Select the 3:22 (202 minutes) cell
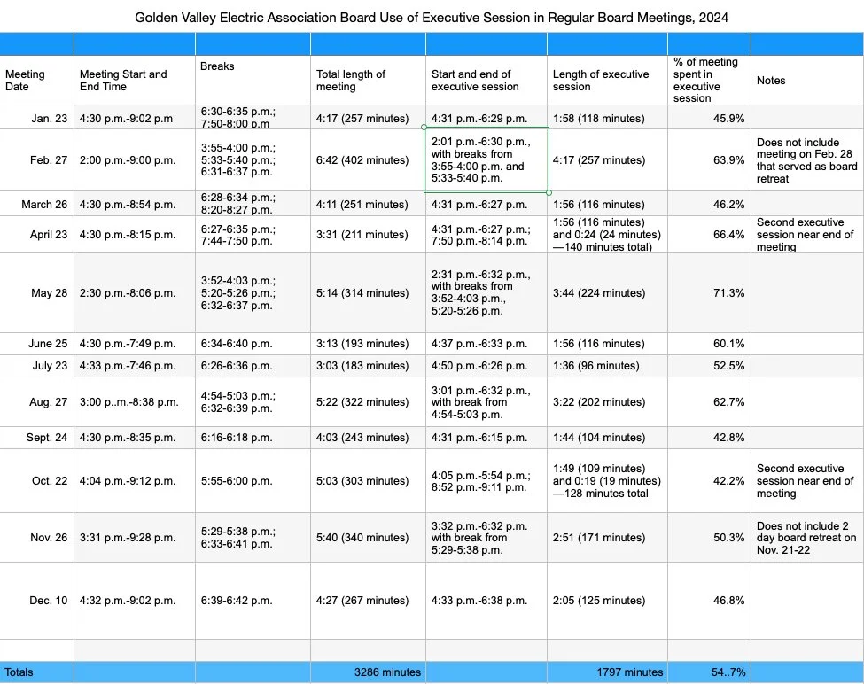The width and height of the screenshot is (864, 684). tap(607, 402)
